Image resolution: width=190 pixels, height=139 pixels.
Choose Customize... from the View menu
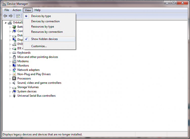[49, 46]
